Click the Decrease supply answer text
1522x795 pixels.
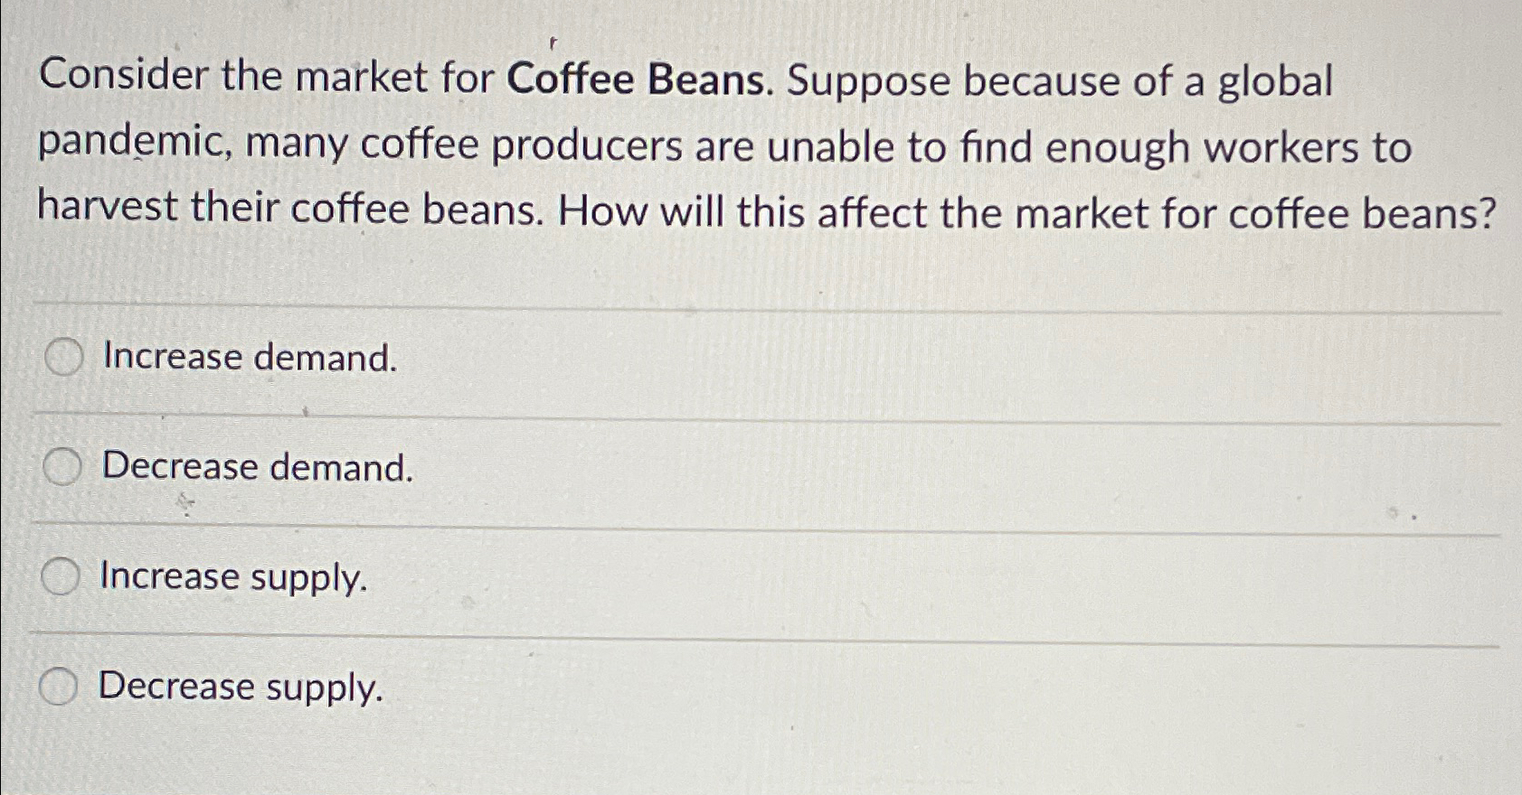point(238,687)
